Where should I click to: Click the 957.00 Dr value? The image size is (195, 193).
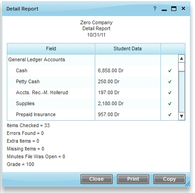tap(108, 114)
